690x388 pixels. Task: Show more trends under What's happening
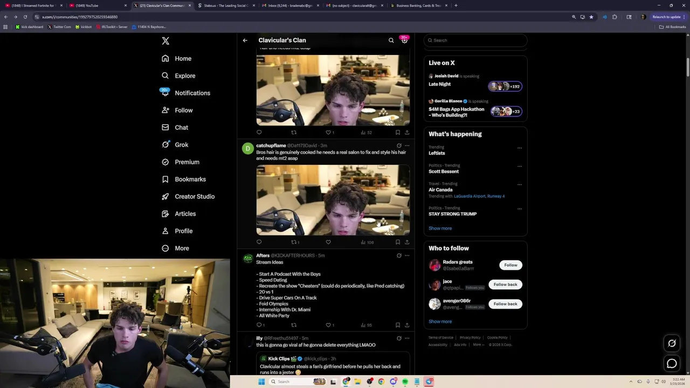tap(440, 228)
